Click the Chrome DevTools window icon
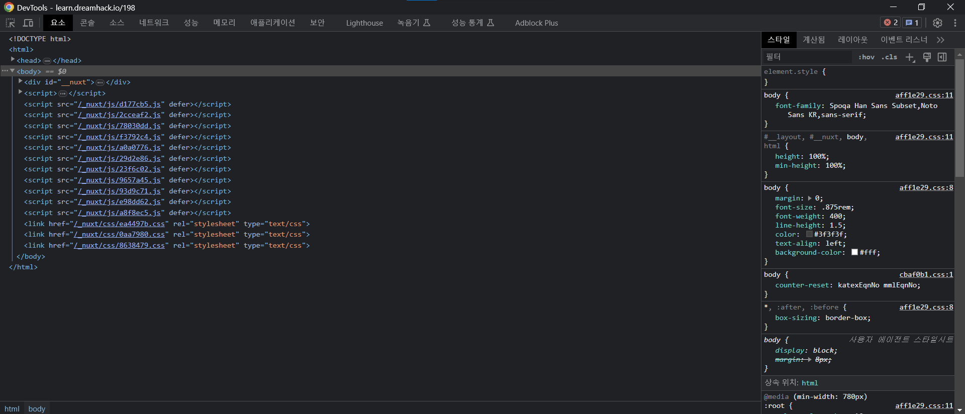The image size is (965, 414). click(9, 7)
